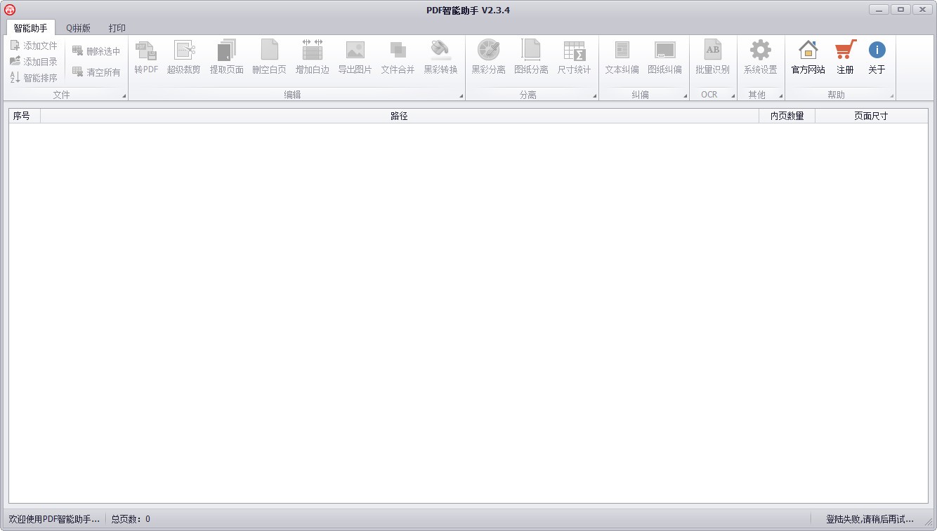This screenshot has height=531, width=937.
Task: Click the 智能排序 smart sort icon
Action: click(15, 77)
